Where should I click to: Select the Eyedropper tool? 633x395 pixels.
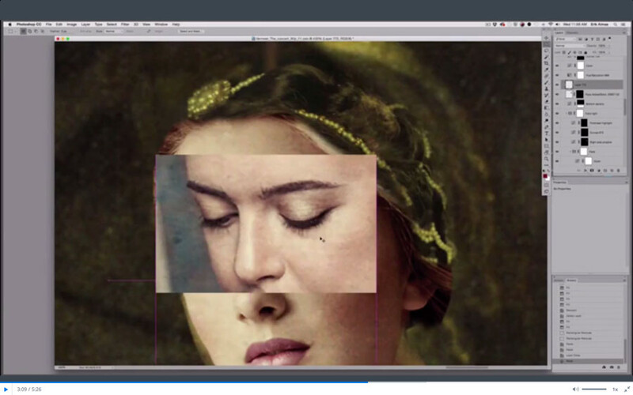point(546,70)
